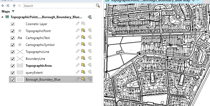Open CartographicSymbol star style swatch

[20, 45]
